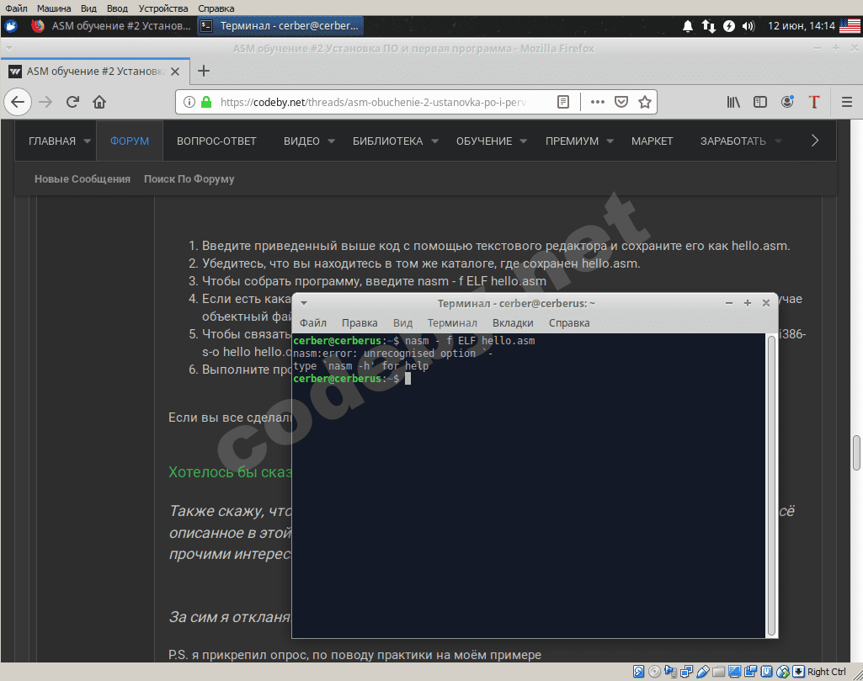
Task: Open the Файл menu in Terminal window
Action: [312, 323]
